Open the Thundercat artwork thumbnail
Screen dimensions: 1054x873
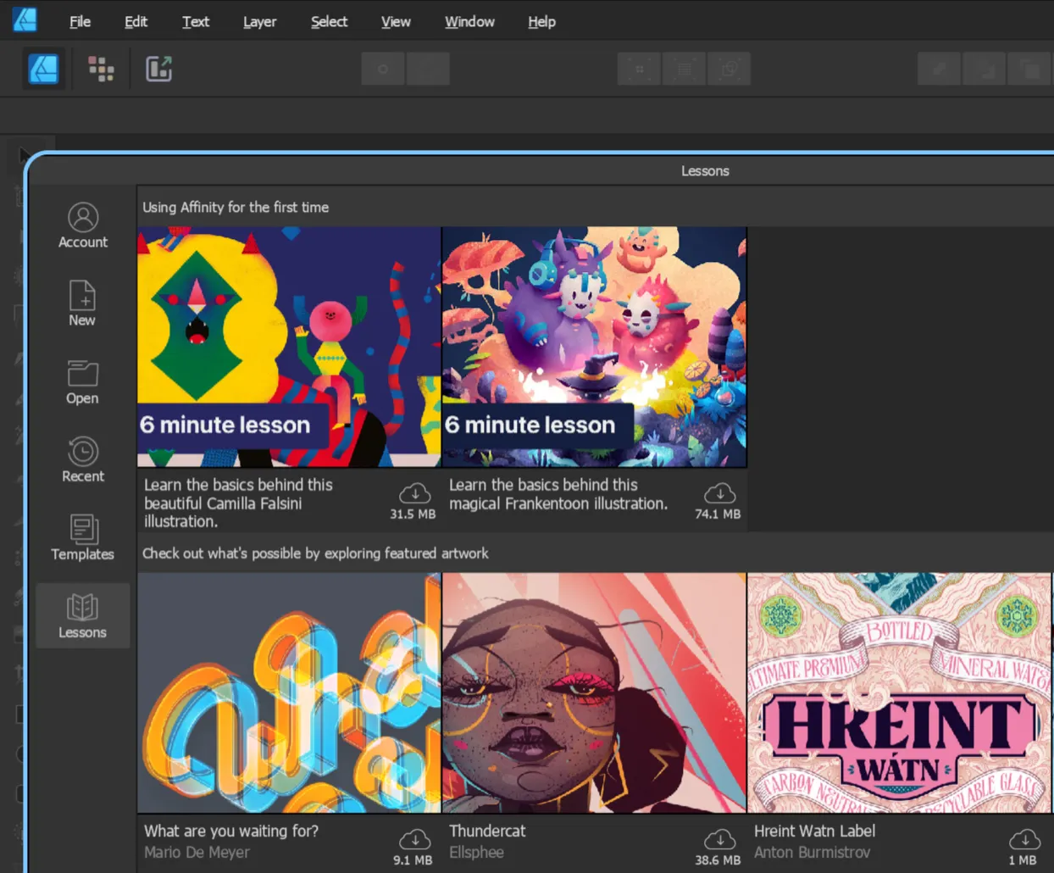[594, 692]
